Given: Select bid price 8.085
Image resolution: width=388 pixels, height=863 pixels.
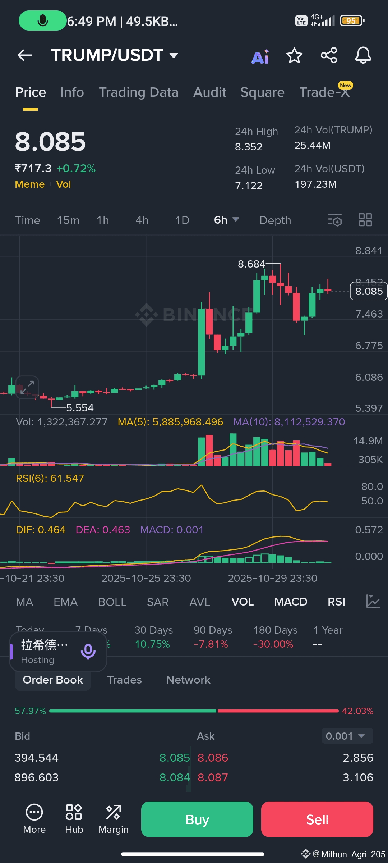Looking at the screenshot, I should point(175,757).
